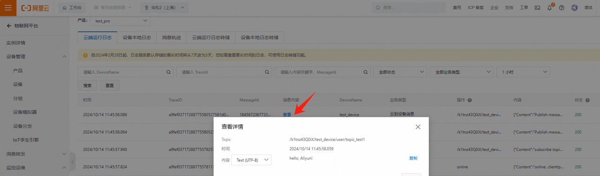Click the back arrow beside 物联网平台

9,26
